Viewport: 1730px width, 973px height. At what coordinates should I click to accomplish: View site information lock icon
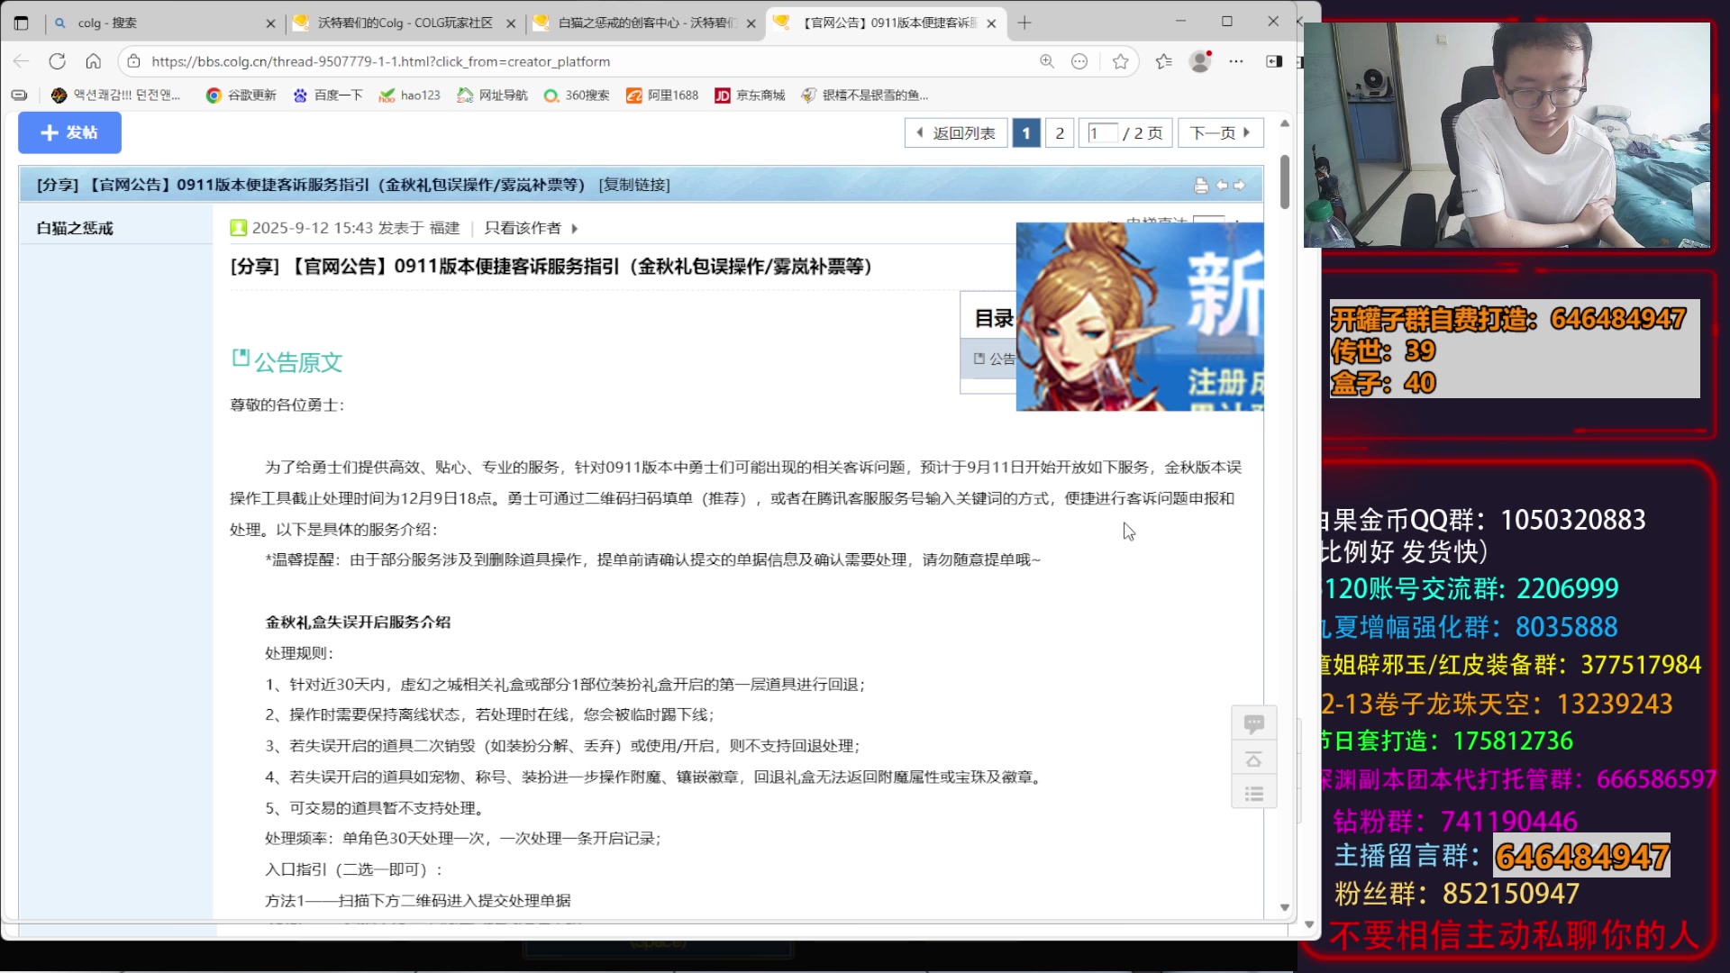(x=133, y=61)
